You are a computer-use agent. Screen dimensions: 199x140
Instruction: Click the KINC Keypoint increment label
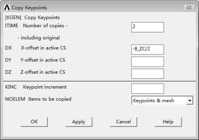point(36,87)
